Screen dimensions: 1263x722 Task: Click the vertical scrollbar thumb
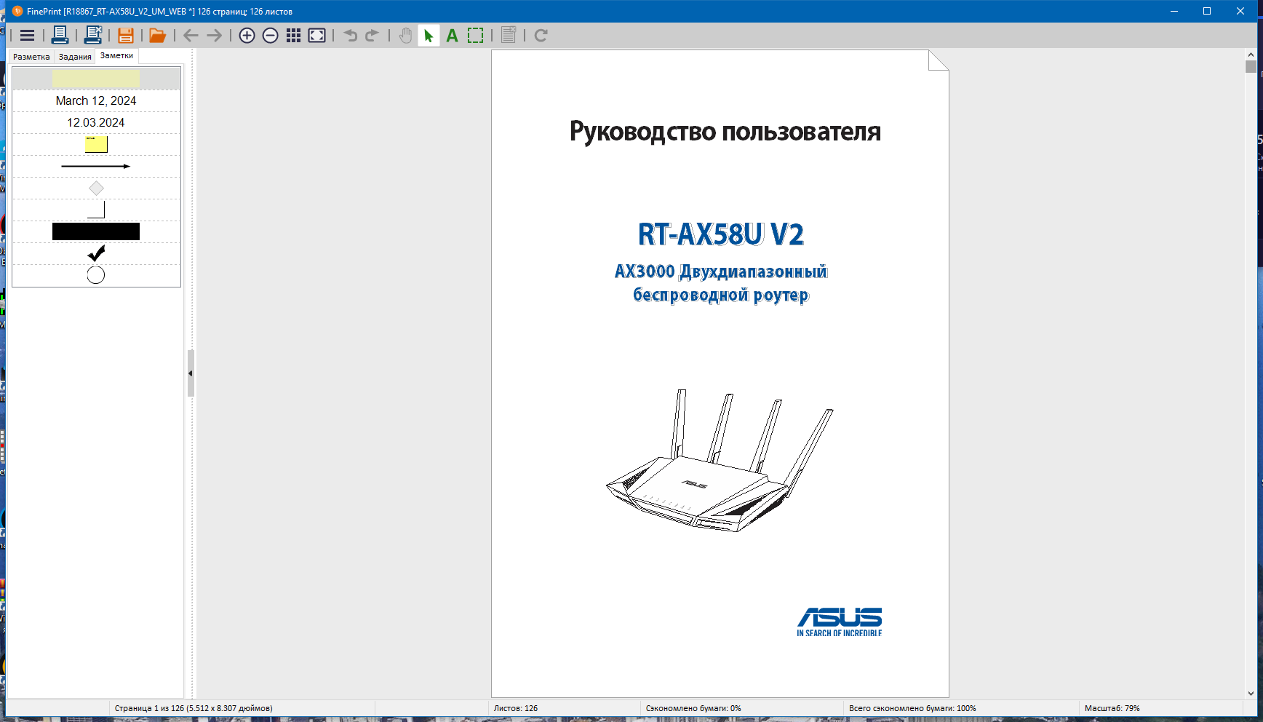(x=1251, y=67)
